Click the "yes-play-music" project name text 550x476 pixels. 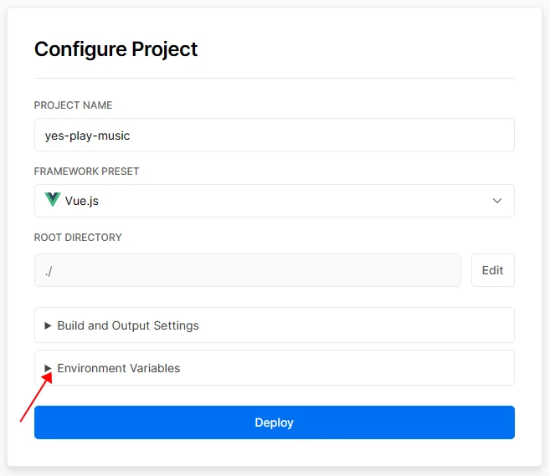coord(87,135)
